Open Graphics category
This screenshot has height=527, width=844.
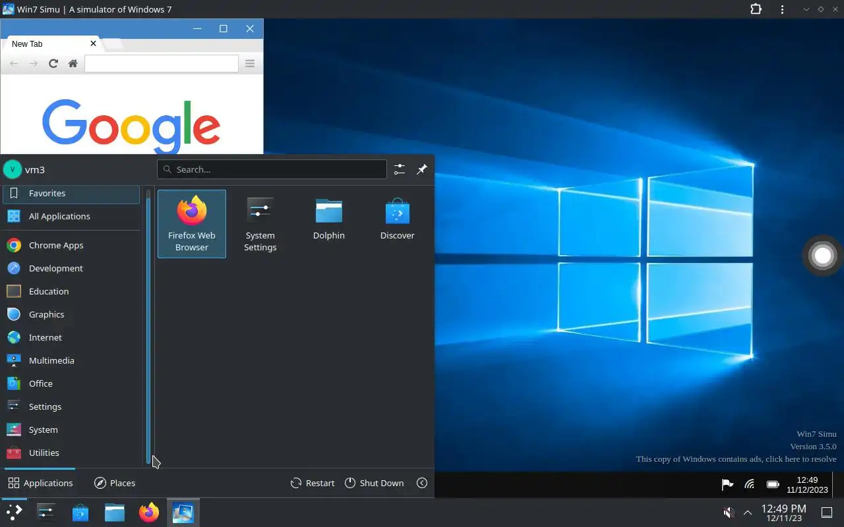coord(71,314)
